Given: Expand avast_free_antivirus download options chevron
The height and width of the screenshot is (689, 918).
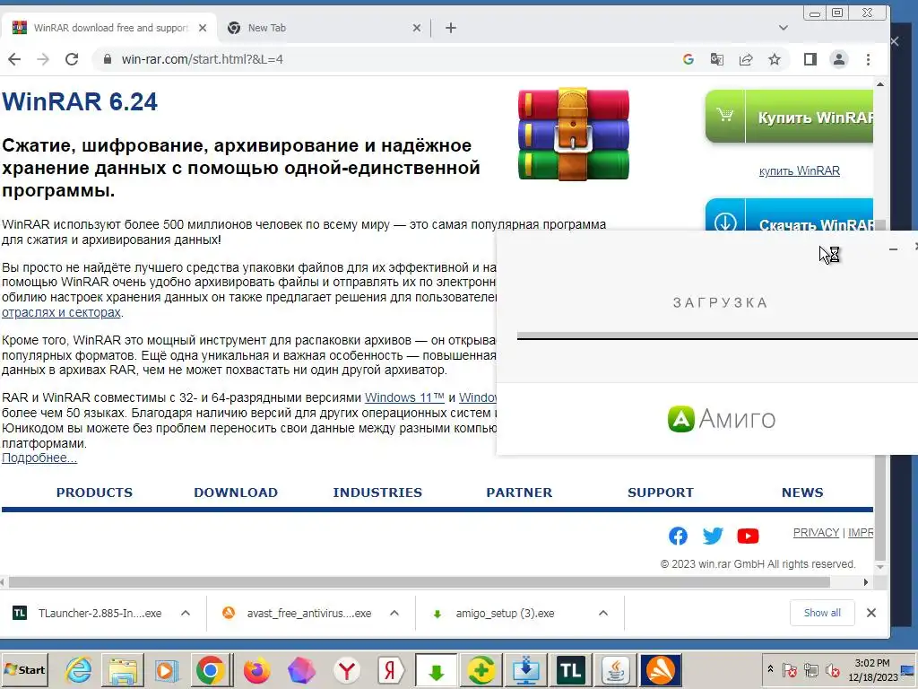Looking at the screenshot, I should pos(394,613).
